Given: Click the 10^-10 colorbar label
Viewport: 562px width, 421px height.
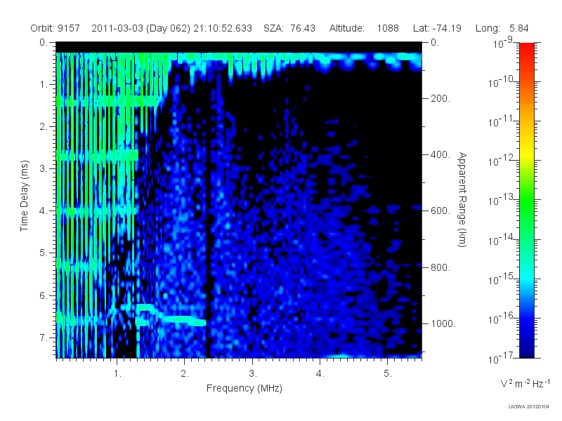Looking at the screenshot, I should pos(502,82).
